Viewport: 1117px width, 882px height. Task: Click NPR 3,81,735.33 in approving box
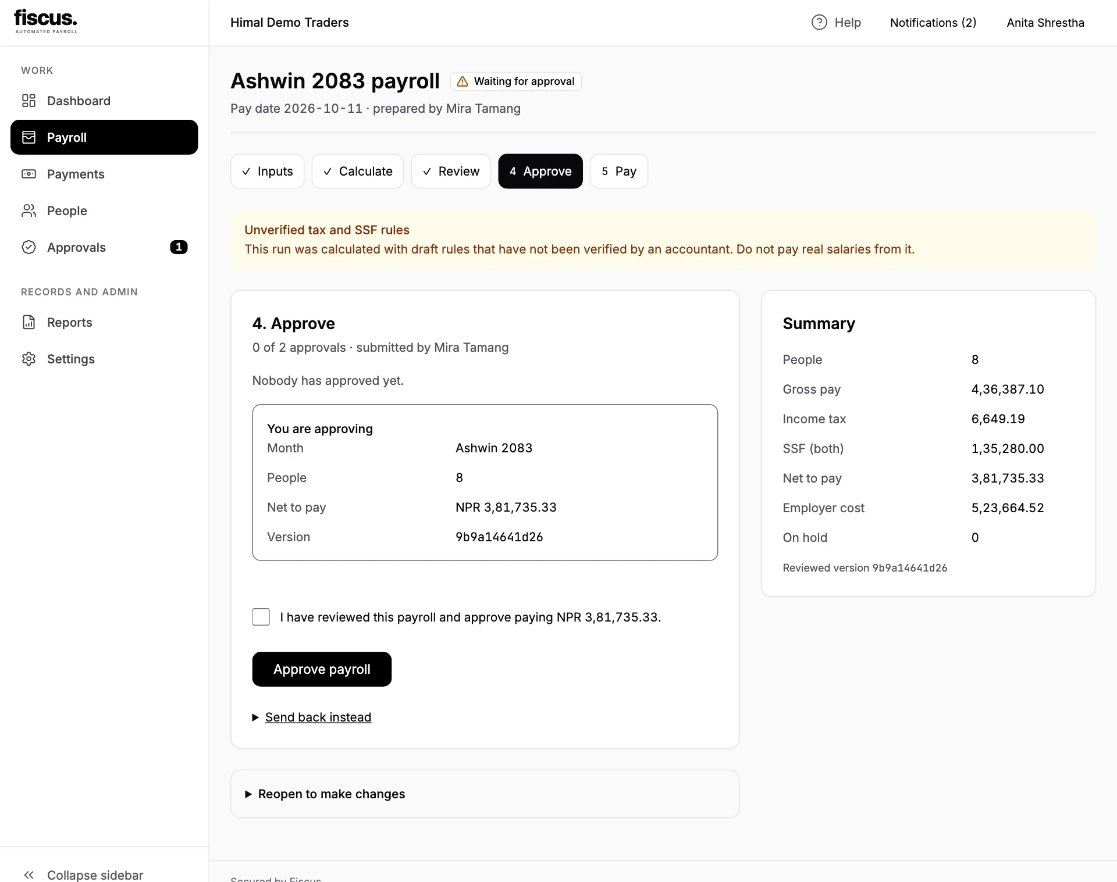pos(506,508)
